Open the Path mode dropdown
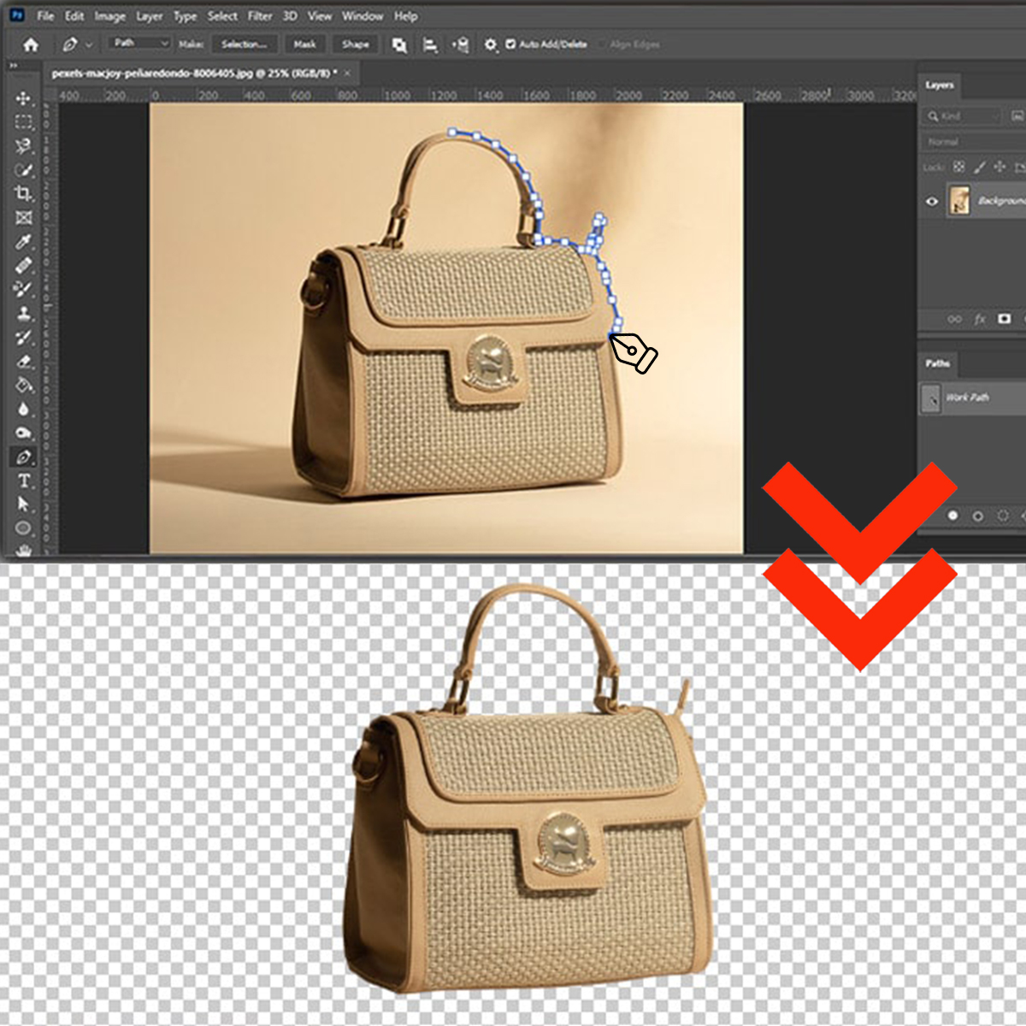Screen dimensions: 1026x1026 [140, 44]
